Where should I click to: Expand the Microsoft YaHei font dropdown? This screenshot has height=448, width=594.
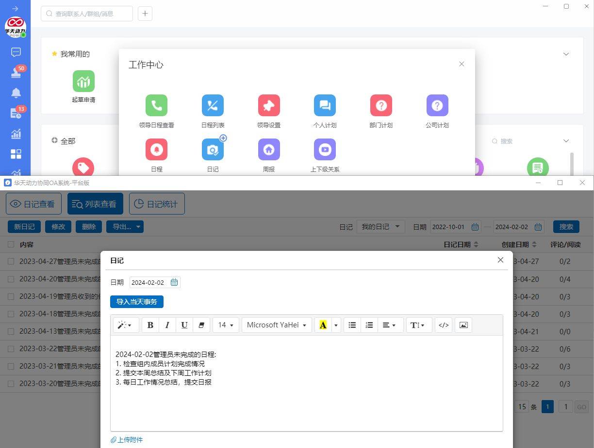[276, 325]
